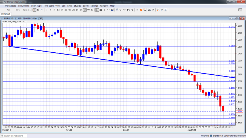Click the NetDania status bar label
Image resolution: width=246 pixels, height=138 pixels.
pyautogui.click(x=205, y=136)
